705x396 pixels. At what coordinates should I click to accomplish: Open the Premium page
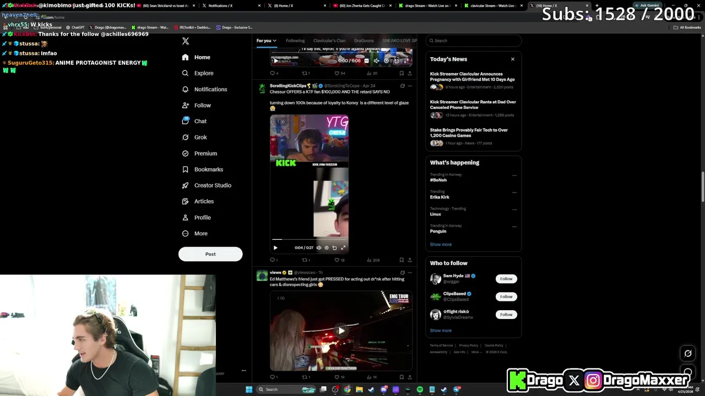[199, 153]
